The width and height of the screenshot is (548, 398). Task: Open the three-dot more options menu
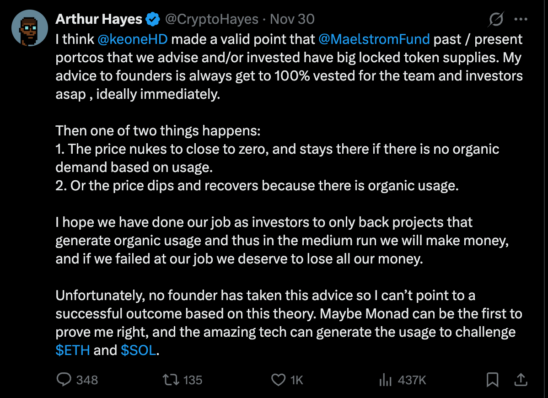pyautogui.click(x=521, y=20)
